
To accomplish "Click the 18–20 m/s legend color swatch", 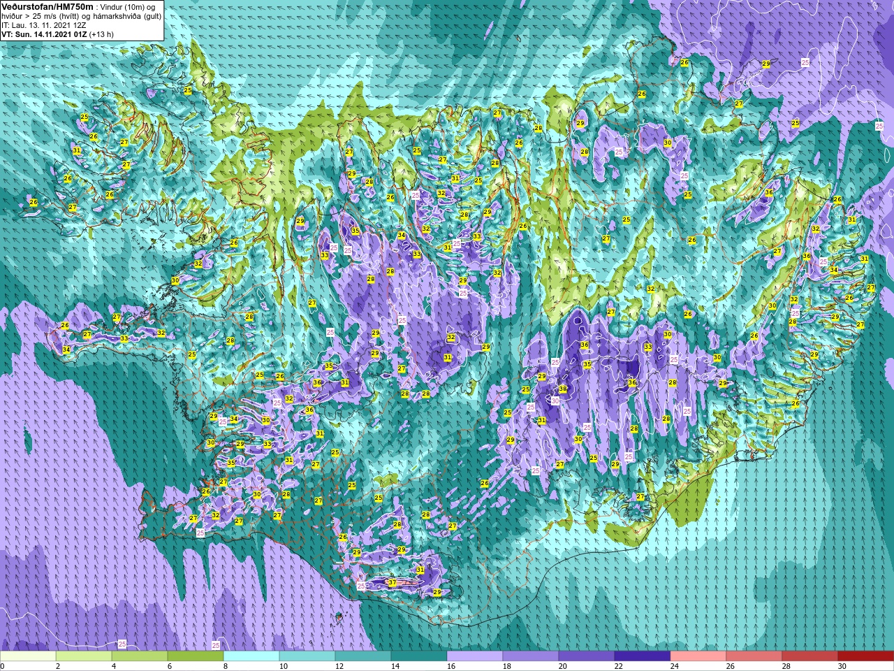I will click(531, 656).
